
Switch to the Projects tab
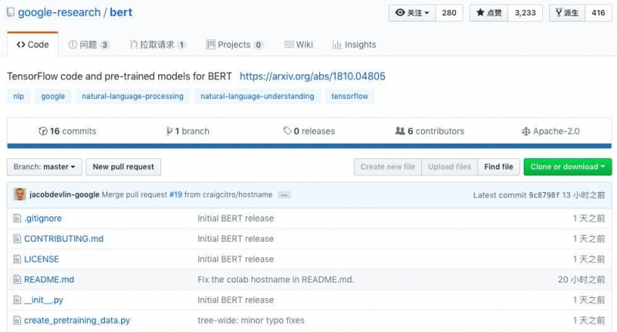[235, 45]
